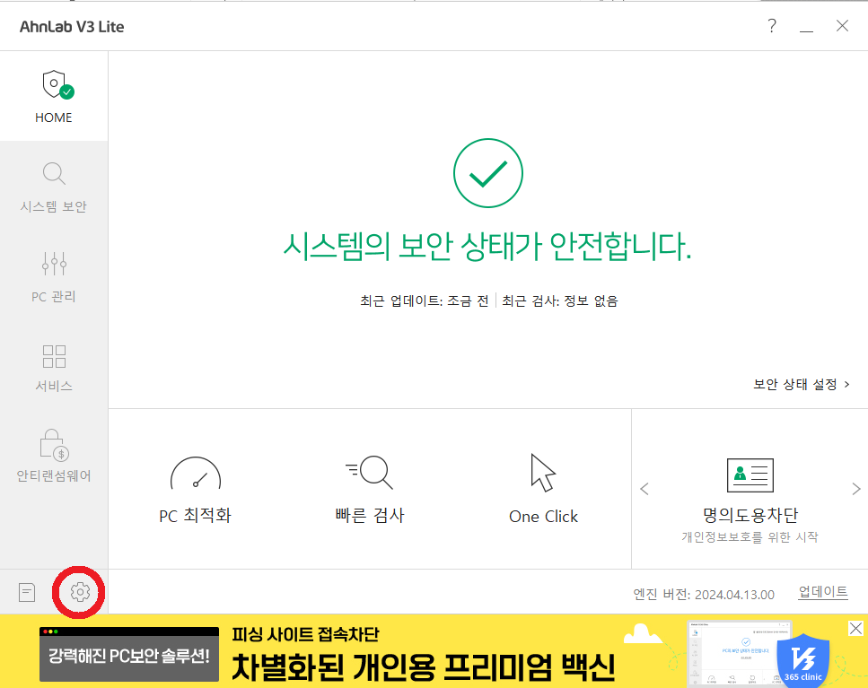Open 시스템 보안 in the sidebar

point(54,187)
